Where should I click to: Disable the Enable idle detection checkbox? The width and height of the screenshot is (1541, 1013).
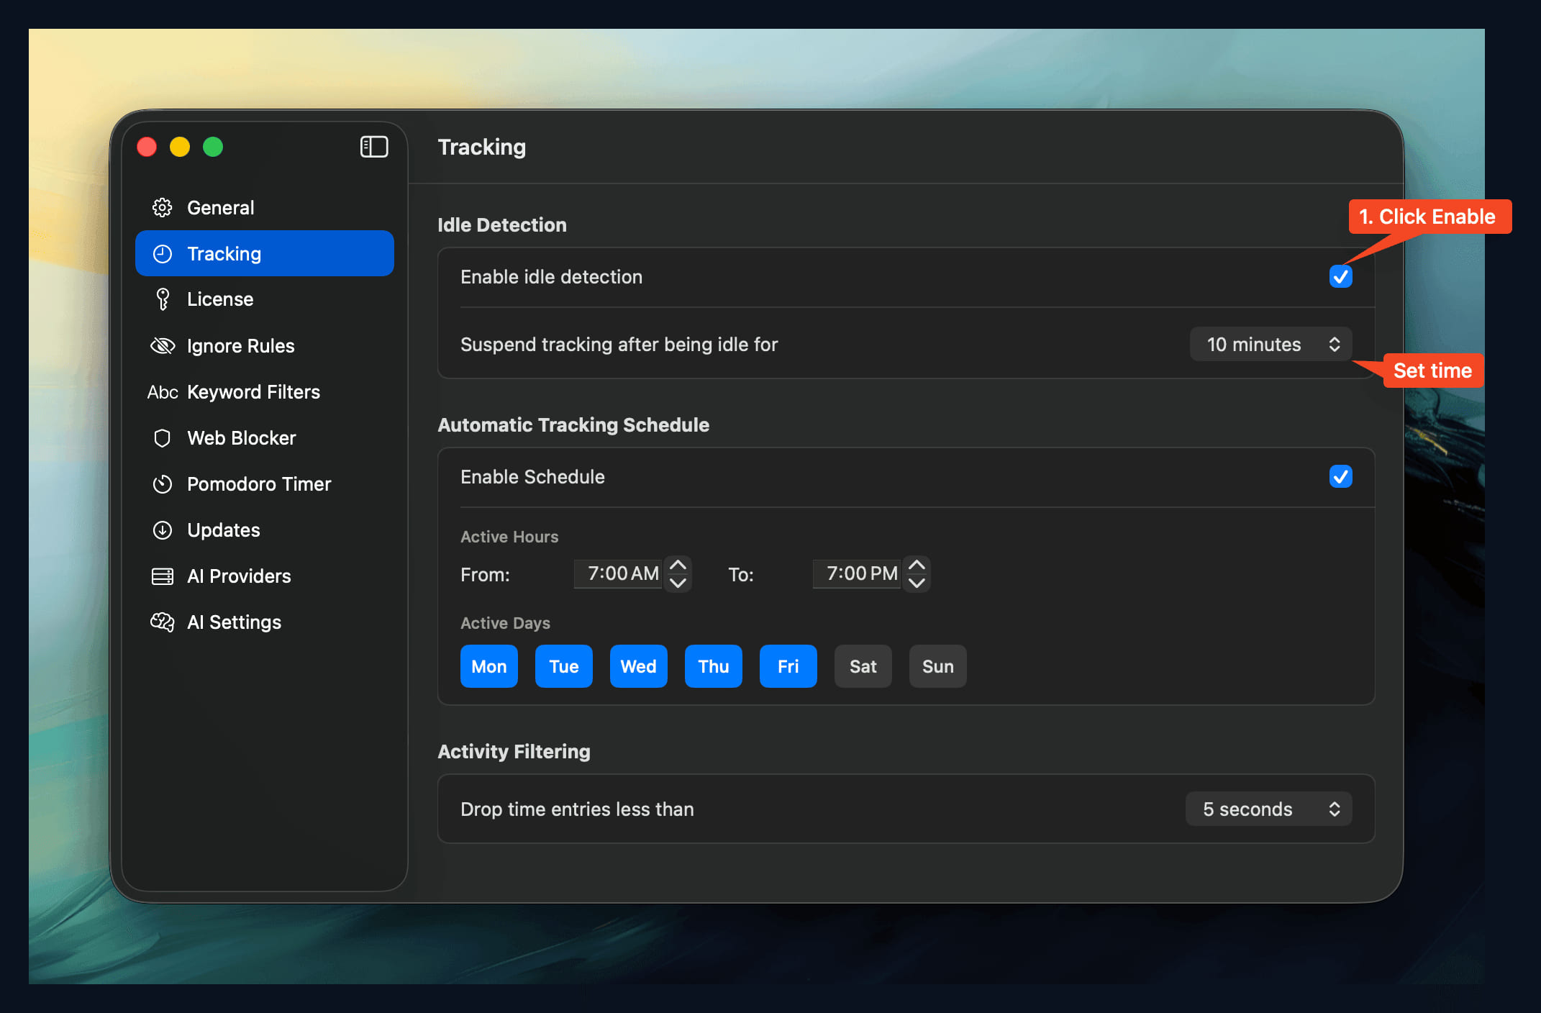(1340, 276)
